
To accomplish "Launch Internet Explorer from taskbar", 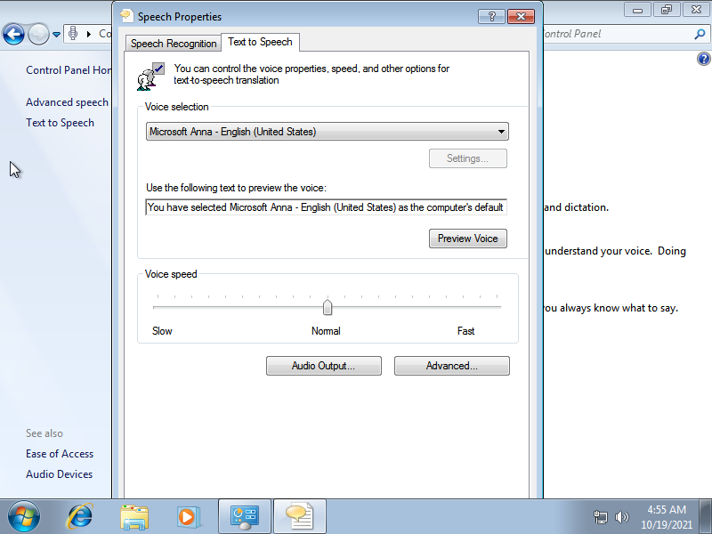I will [80, 517].
